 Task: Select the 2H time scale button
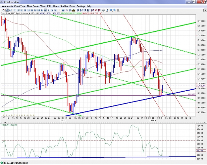38,10
